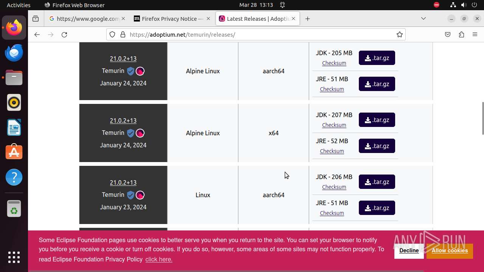
Task: Open the Activities overview
Action: [19, 5]
